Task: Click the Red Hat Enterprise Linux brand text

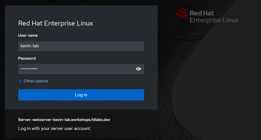Action: click(x=214, y=17)
